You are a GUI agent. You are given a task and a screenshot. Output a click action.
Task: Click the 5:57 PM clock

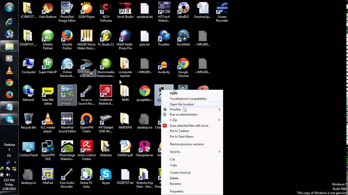click(x=9, y=180)
